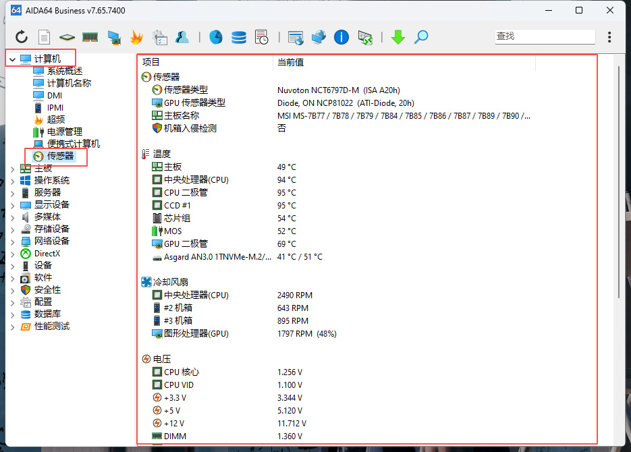Click the networked computers toolbar icon
The width and height of the screenshot is (631, 452).
[319, 37]
